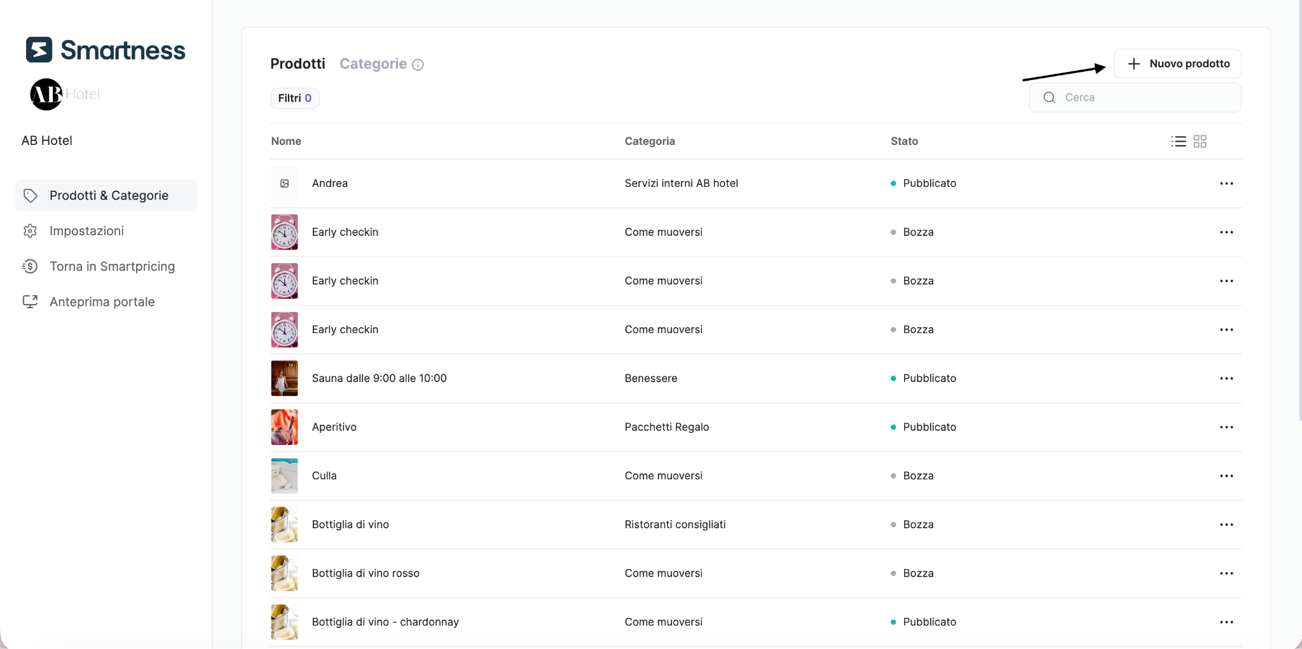Click Pubblicato status of Aperitivo

coord(923,427)
